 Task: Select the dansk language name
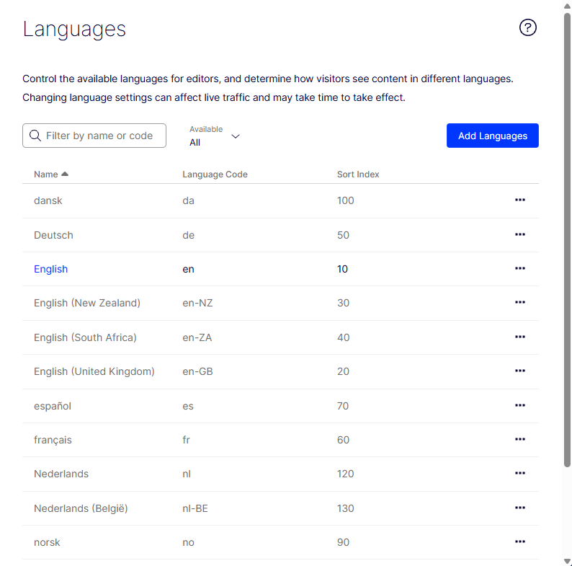pyautogui.click(x=48, y=200)
